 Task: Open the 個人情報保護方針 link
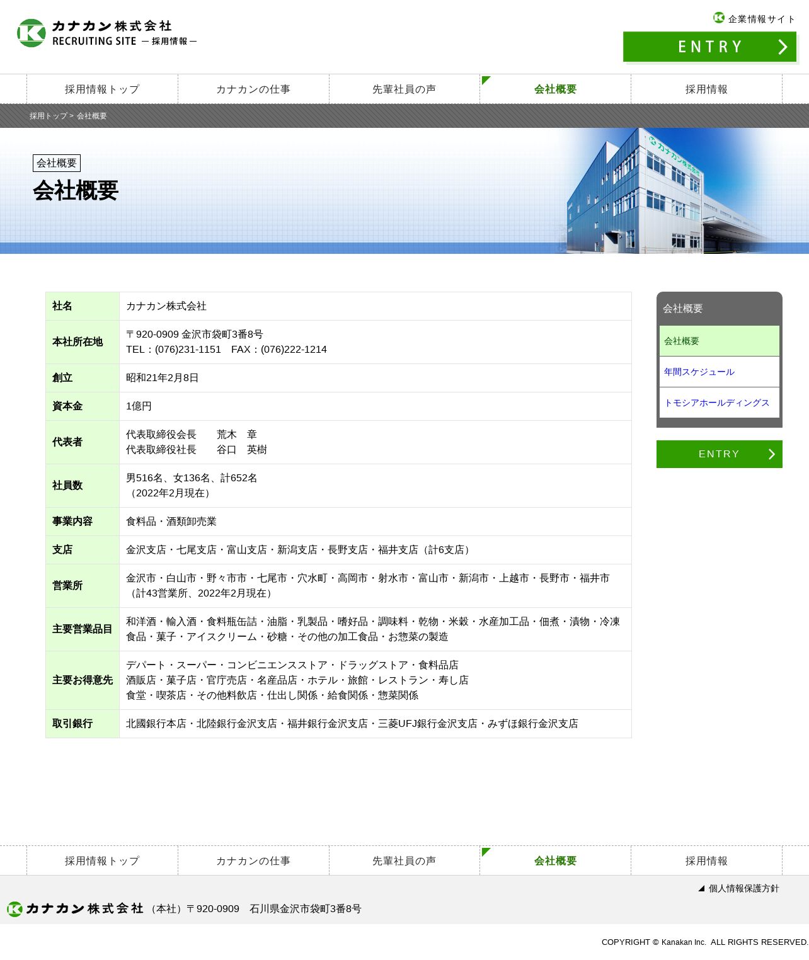point(743,888)
